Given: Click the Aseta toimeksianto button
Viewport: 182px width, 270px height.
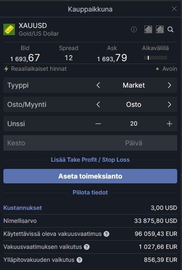Looking at the screenshot, I should 90,176.
